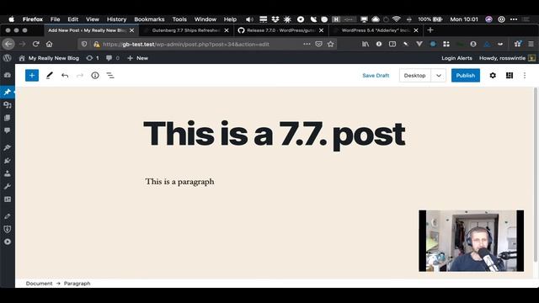The height and width of the screenshot is (303, 539).
Task: Click the redo arrow in the editor toolbar
Action: coord(80,75)
